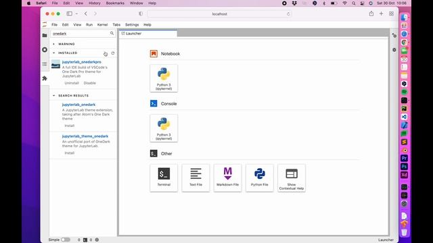Open the debugger panel in right sidebar

(394, 50)
